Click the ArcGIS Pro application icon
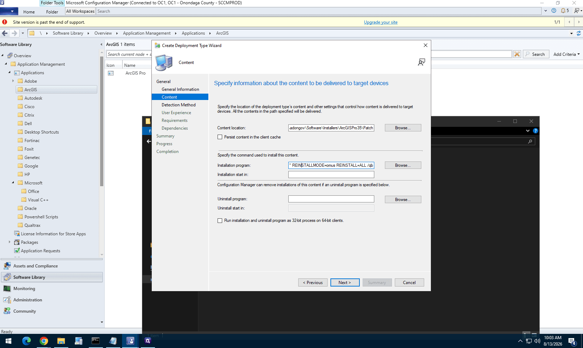 click(x=111, y=73)
